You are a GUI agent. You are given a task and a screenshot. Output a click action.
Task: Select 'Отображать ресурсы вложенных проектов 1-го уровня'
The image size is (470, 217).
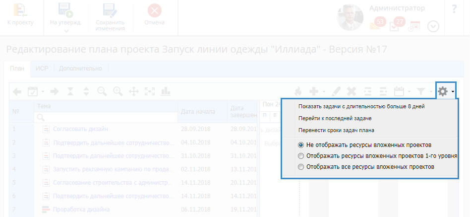point(300,156)
